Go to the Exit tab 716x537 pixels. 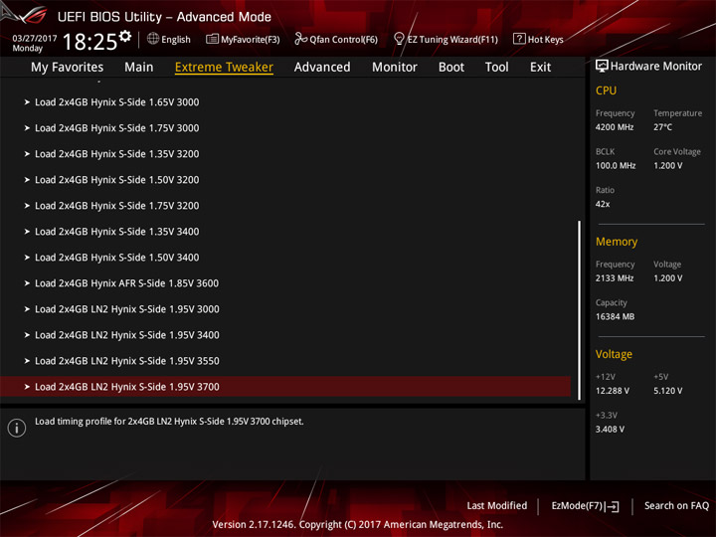(x=540, y=68)
